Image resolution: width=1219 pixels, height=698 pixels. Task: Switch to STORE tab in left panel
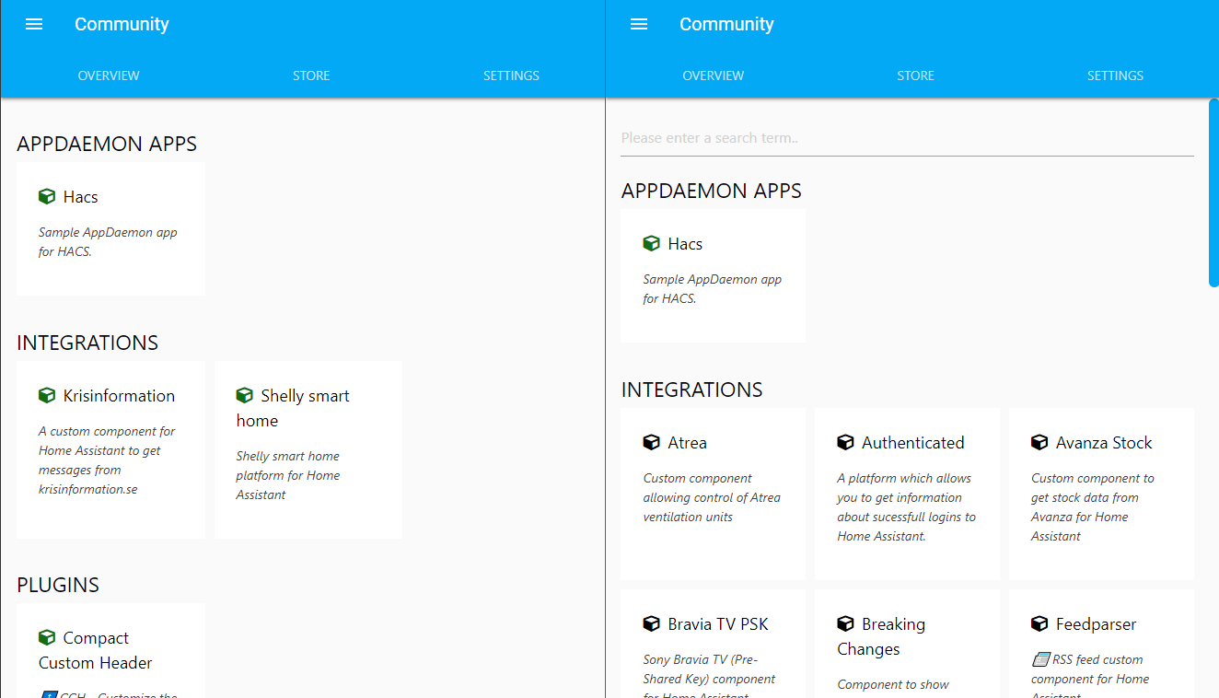coord(311,76)
